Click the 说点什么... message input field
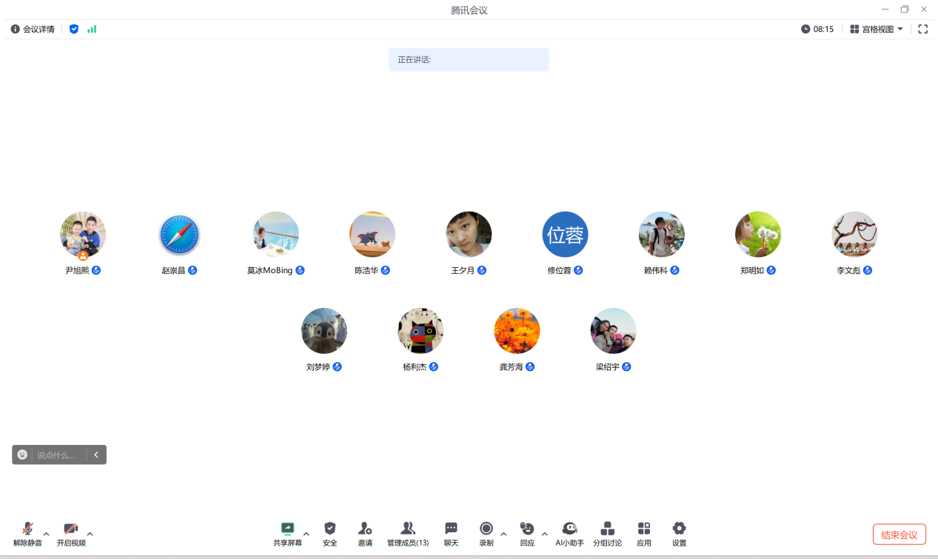 click(x=59, y=455)
